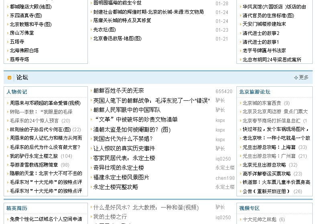Open 慈寿寺塔 link
The image size is (330, 224).
(x=19, y=59)
